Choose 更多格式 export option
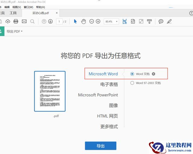Image resolution: width=193 pixels, height=154 pixels. 109,127
